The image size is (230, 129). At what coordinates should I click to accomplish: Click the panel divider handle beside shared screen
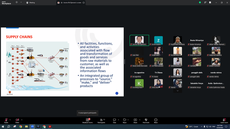tap(125, 62)
